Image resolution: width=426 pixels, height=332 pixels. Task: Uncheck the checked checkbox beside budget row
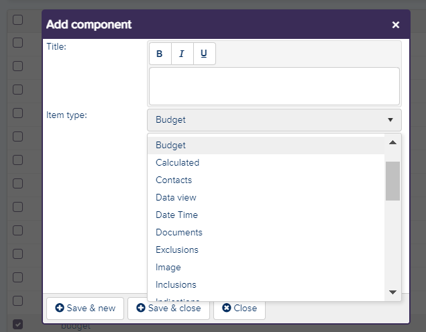pos(18,324)
